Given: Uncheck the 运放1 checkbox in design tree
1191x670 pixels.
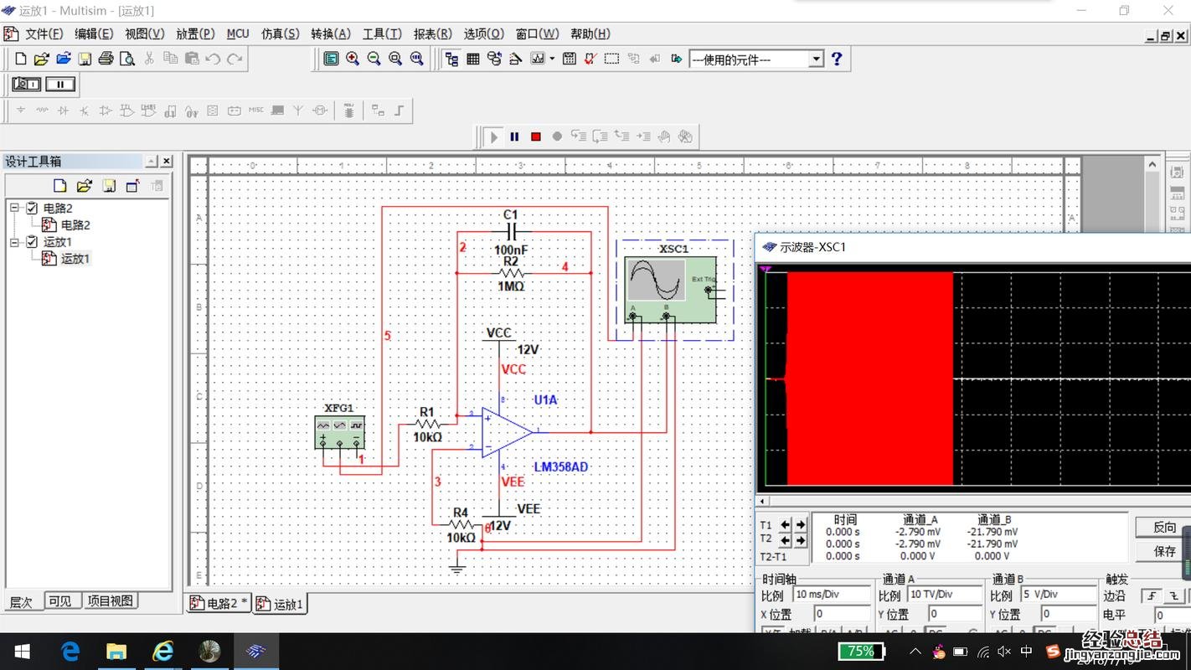Looking at the screenshot, I should click(x=32, y=242).
